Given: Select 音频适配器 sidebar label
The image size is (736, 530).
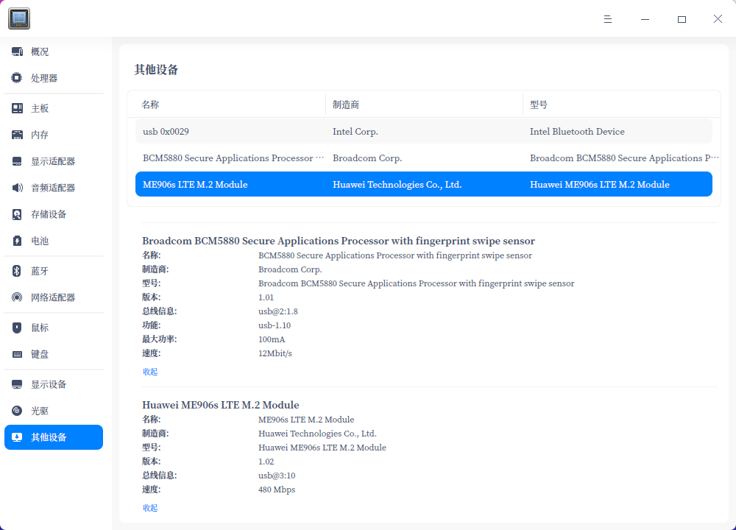Looking at the screenshot, I should point(53,188).
